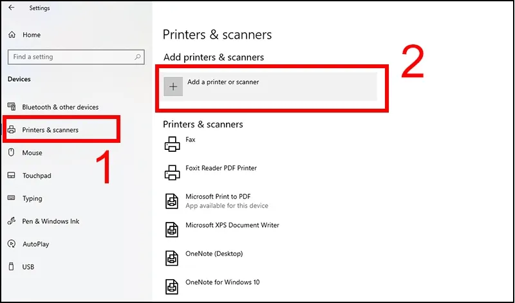Open Pen & Windows Ink settings
The width and height of the screenshot is (515, 303).
51,221
